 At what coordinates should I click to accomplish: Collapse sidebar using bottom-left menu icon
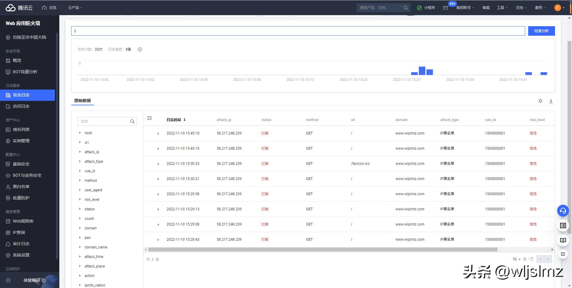click(8, 280)
